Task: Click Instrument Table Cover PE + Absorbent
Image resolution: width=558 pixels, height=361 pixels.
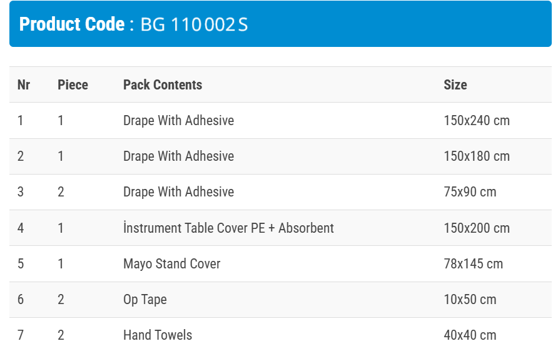Action: point(228,228)
